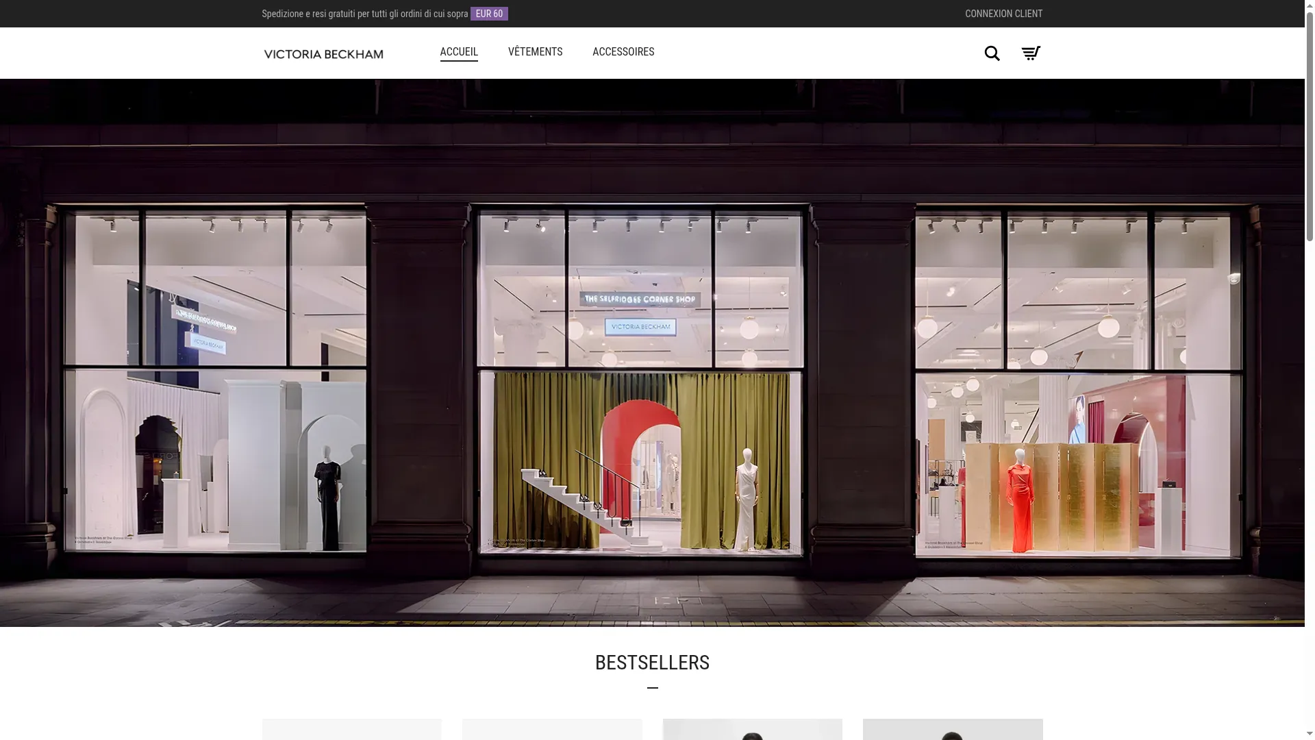This screenshot has width=1315, height=740.
Task: Go to the Accueil menu item
Action: (459, 52)
